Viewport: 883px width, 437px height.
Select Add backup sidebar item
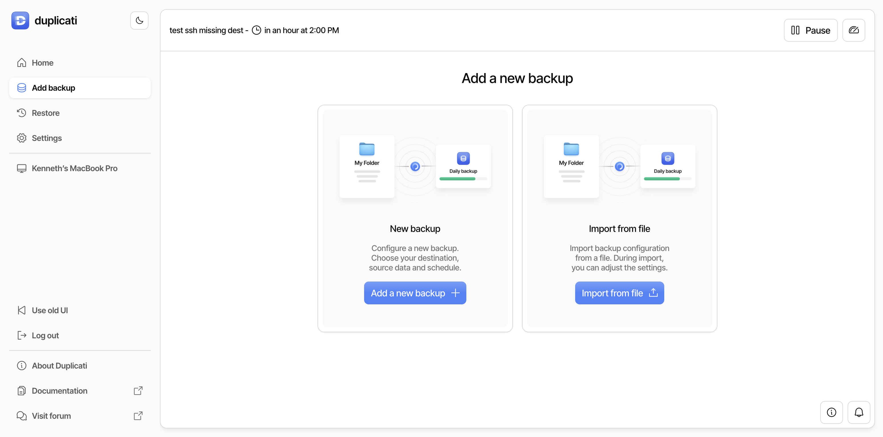coord(53,88)
